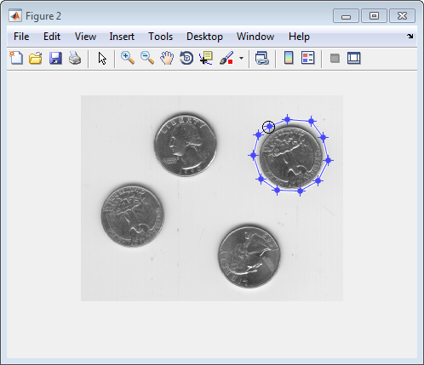The width and height of the screenshot is (424, 365).
Task: Toggle Insert Colorbar button
Action: (289, 58)
